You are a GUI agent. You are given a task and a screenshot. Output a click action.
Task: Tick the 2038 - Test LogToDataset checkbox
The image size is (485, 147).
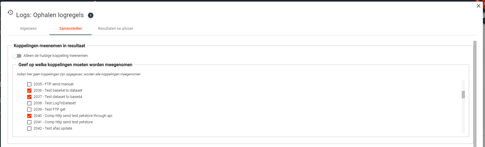[x=29, y=103]
